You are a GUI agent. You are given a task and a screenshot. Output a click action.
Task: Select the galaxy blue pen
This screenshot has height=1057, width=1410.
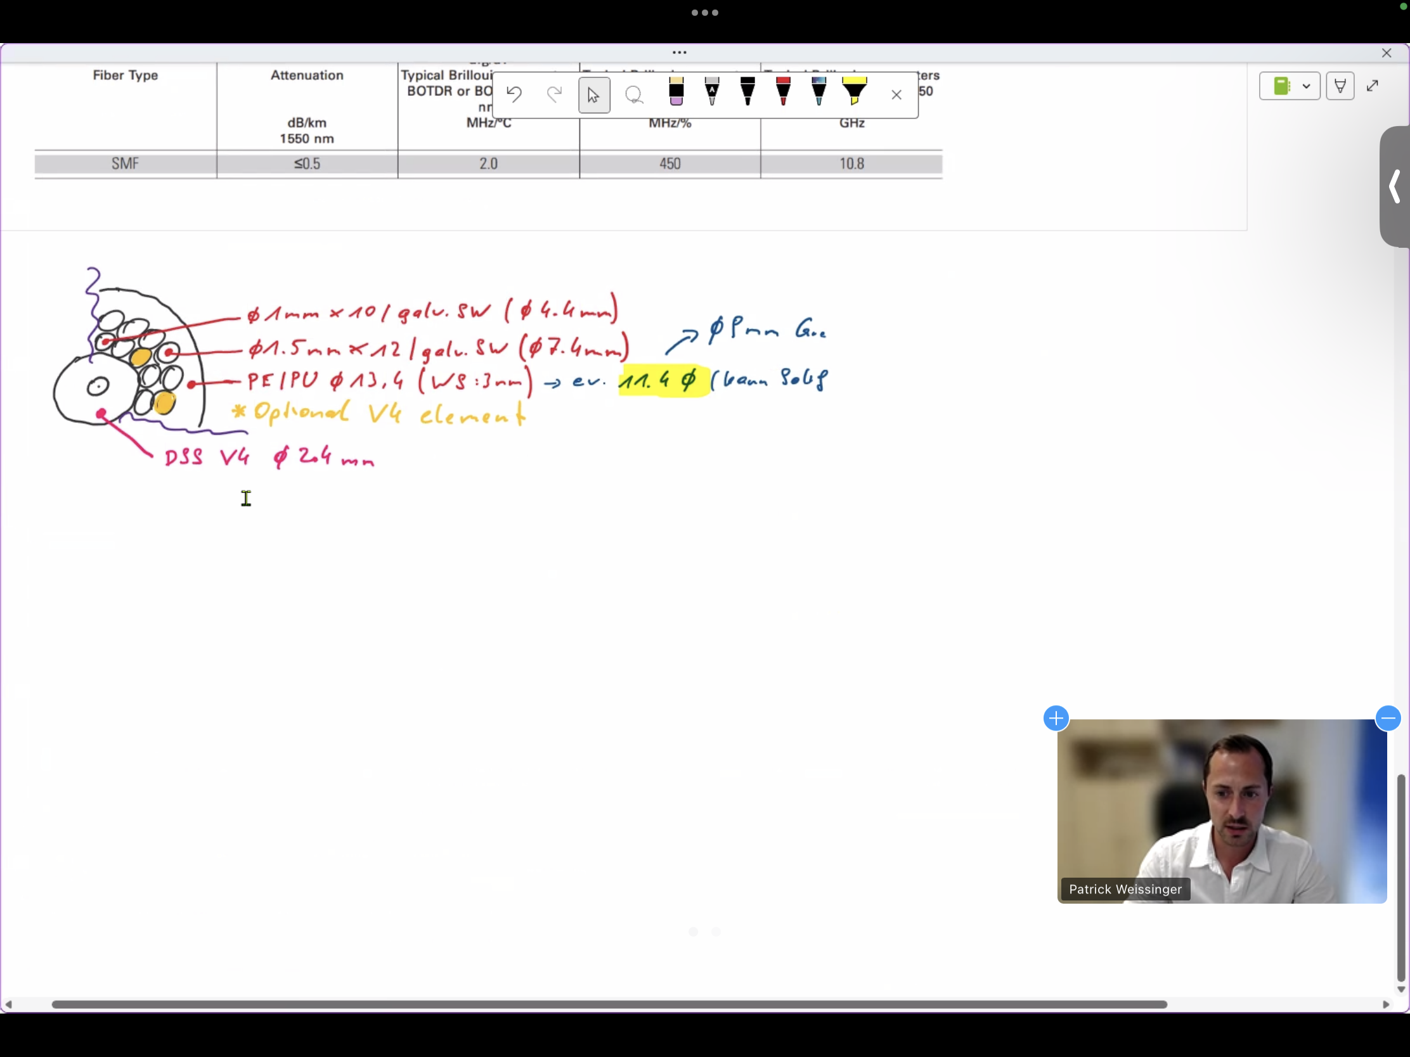click(819, 93)
